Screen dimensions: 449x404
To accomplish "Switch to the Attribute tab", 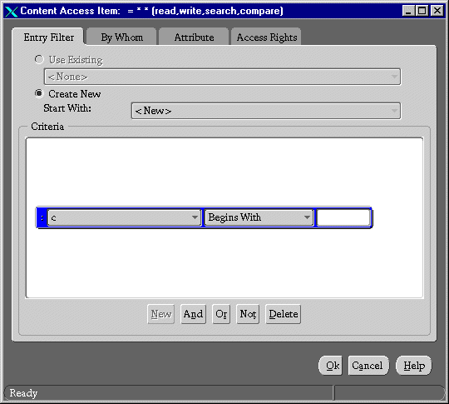I will pyautogui.click(x=194, y=37).
